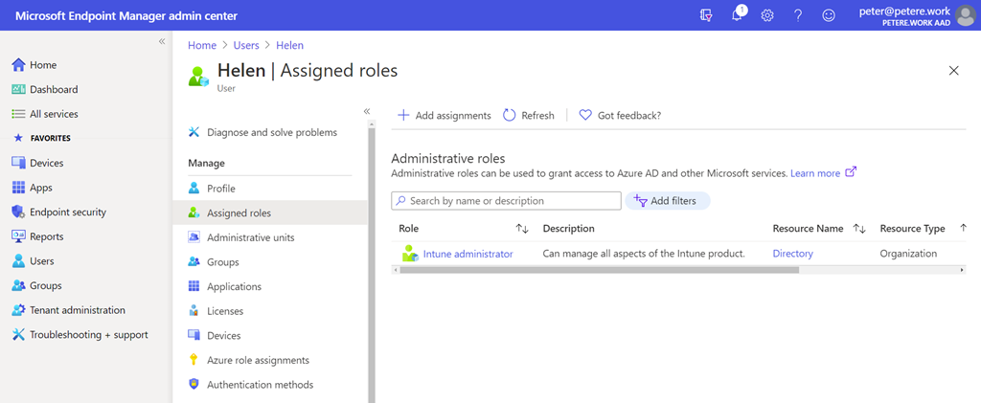Open the settings gear in header
The height and width of the screenshot is (403, 981).
coord(767,16)
